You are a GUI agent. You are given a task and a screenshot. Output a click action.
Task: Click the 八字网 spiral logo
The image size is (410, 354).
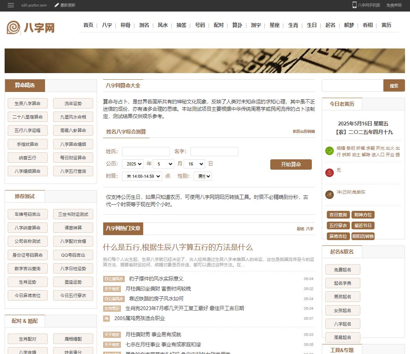[x=13, y=27]
